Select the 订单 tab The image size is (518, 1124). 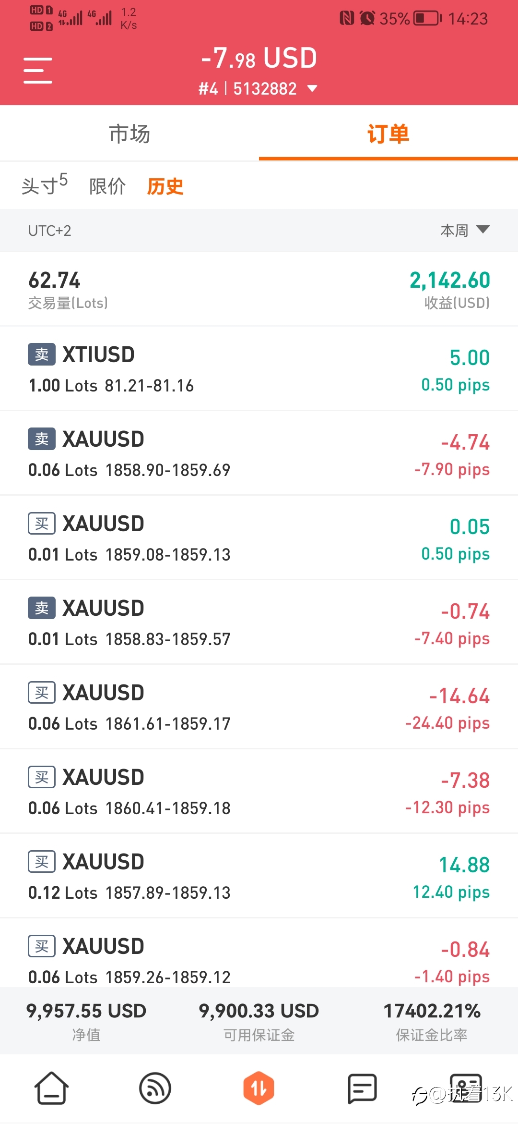pyautogui.click(x=388, y=134)
